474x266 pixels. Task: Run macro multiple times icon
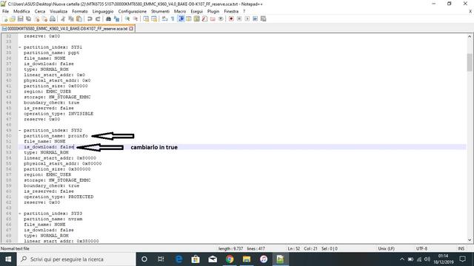[x=255, y=18]
